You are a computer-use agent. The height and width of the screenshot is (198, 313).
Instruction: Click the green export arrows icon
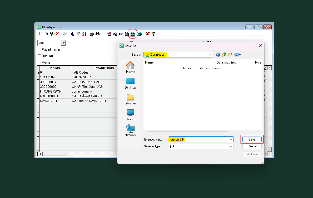[133, 33]
